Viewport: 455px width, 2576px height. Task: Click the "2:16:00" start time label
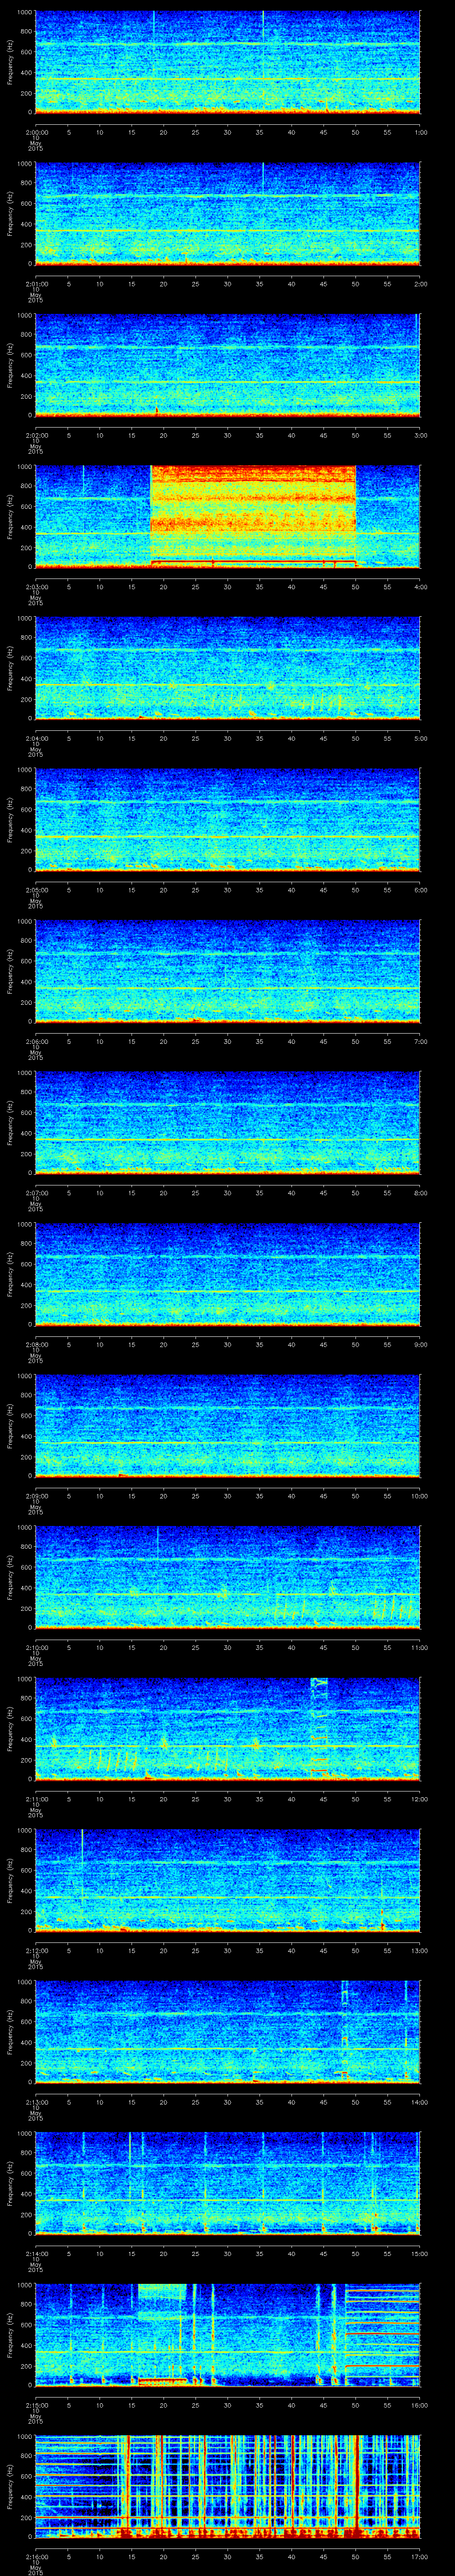tap(36, 2556)
